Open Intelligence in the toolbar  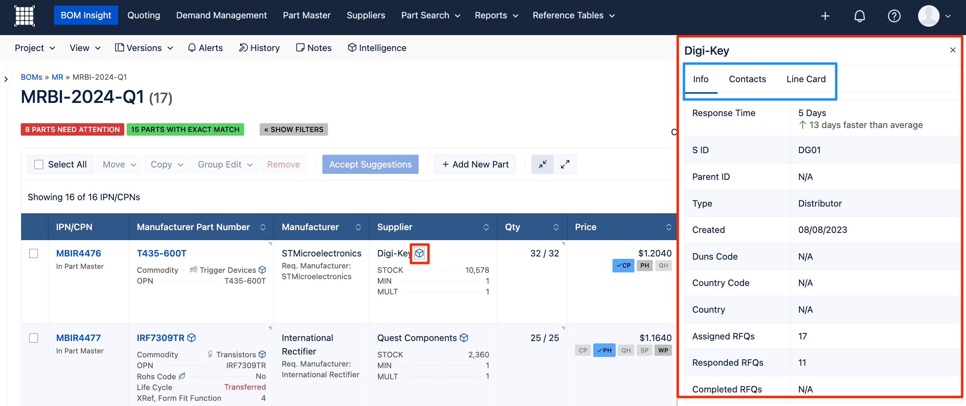coord(377,48)
